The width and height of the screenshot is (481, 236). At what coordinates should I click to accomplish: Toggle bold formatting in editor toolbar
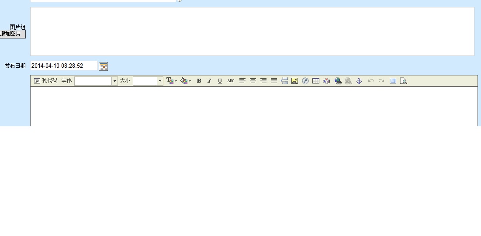click(199, 81)
